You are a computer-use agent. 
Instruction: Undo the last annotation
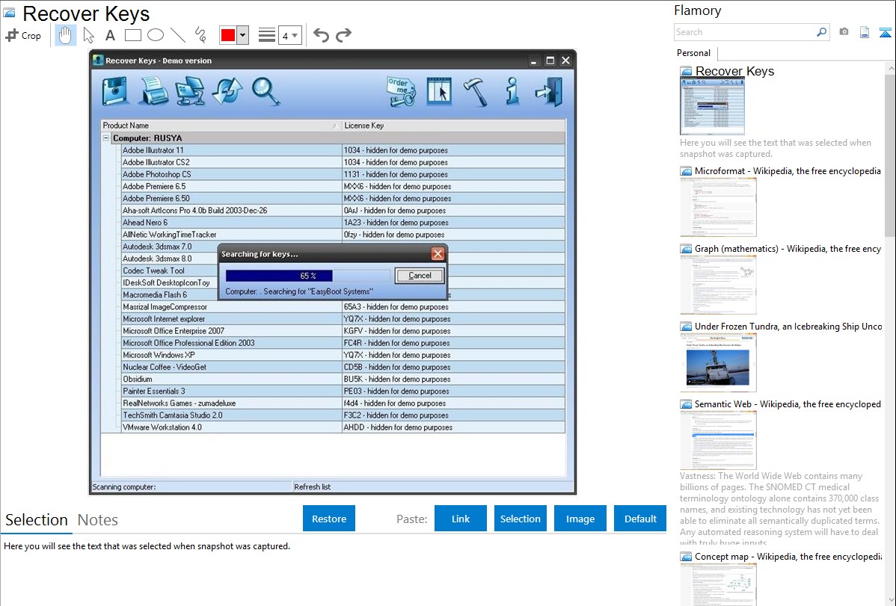click(321, 35)
